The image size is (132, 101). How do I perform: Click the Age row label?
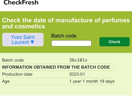(6, 82)
